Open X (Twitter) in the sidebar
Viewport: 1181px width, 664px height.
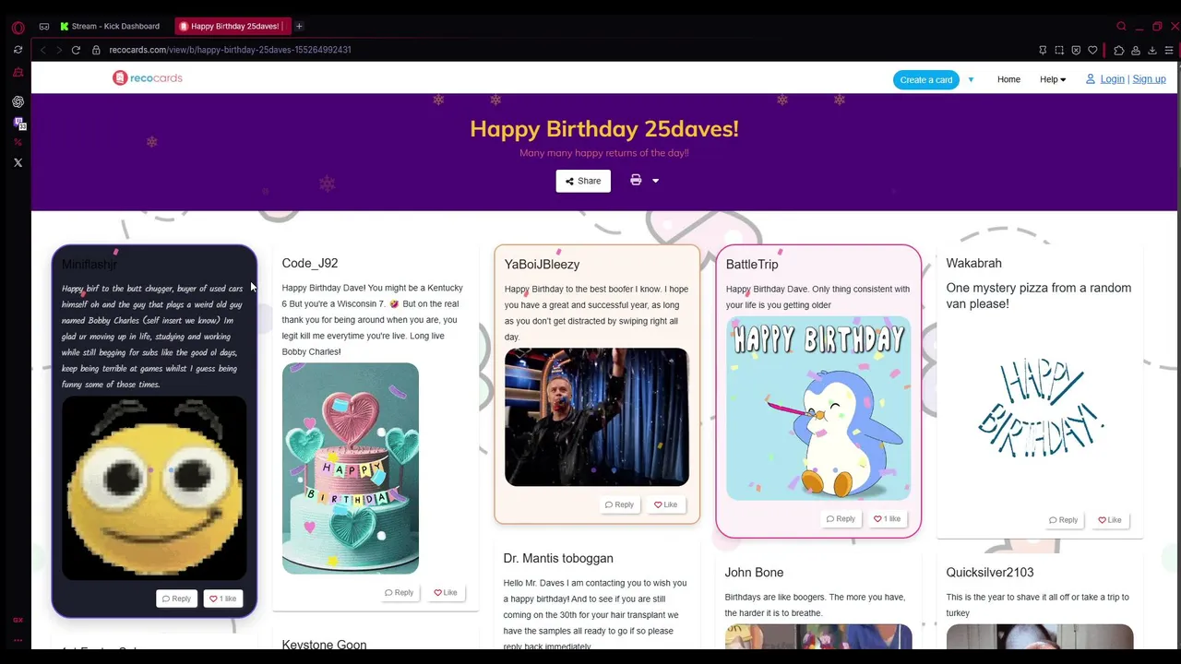[x=18, y=162]
